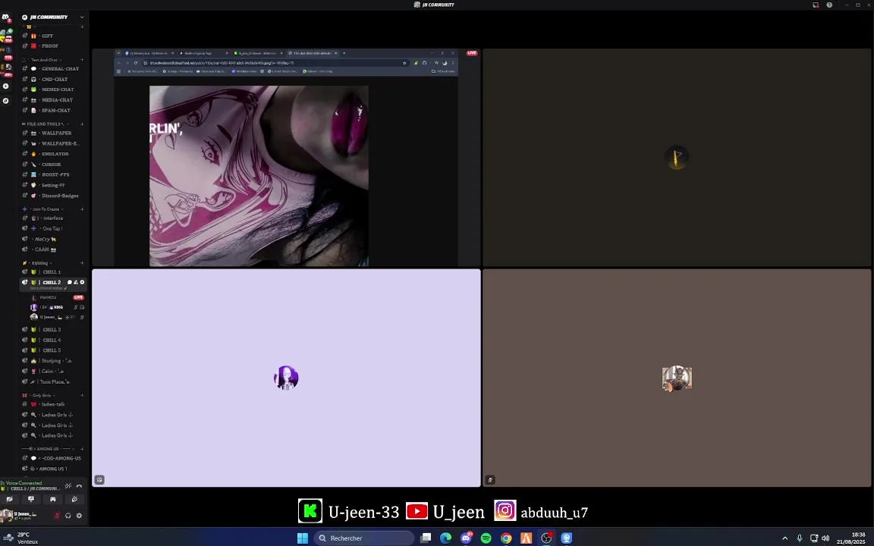The height and width of the screenshot is (546, 874).
Task: Disconnect from voice channel call
Action: [x=79, y=486]
